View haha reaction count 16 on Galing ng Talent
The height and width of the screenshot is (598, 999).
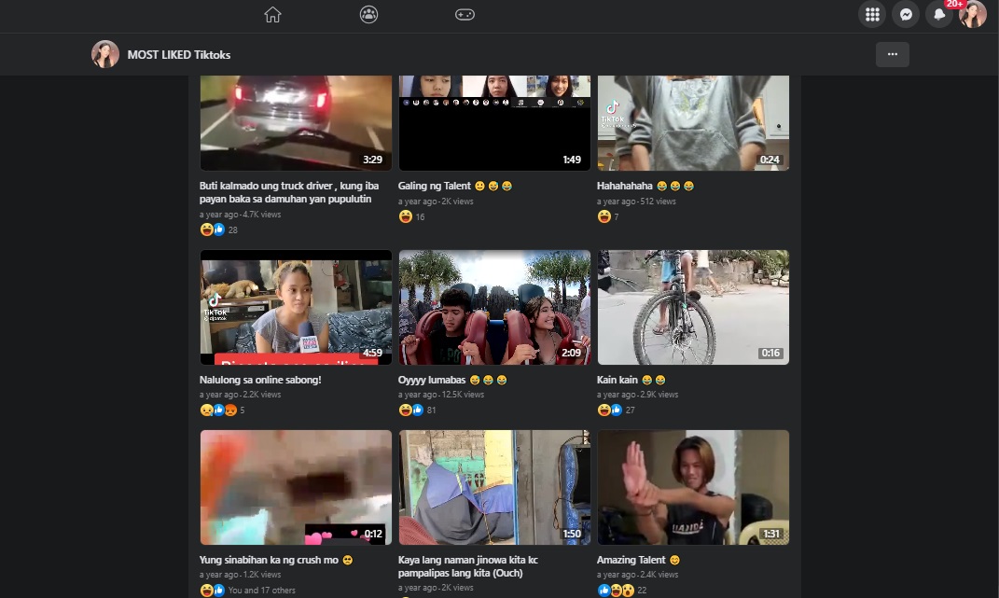click(x=411, y=216)
